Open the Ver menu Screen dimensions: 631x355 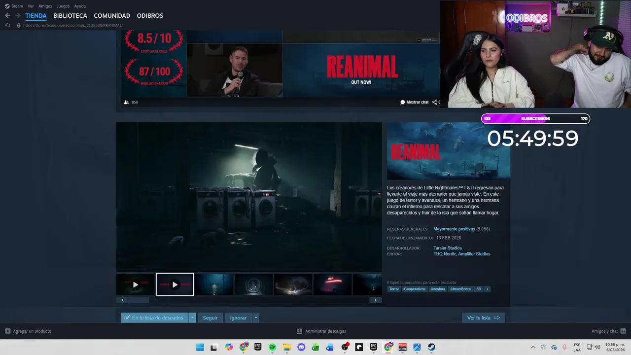click(x=31, y=6)
